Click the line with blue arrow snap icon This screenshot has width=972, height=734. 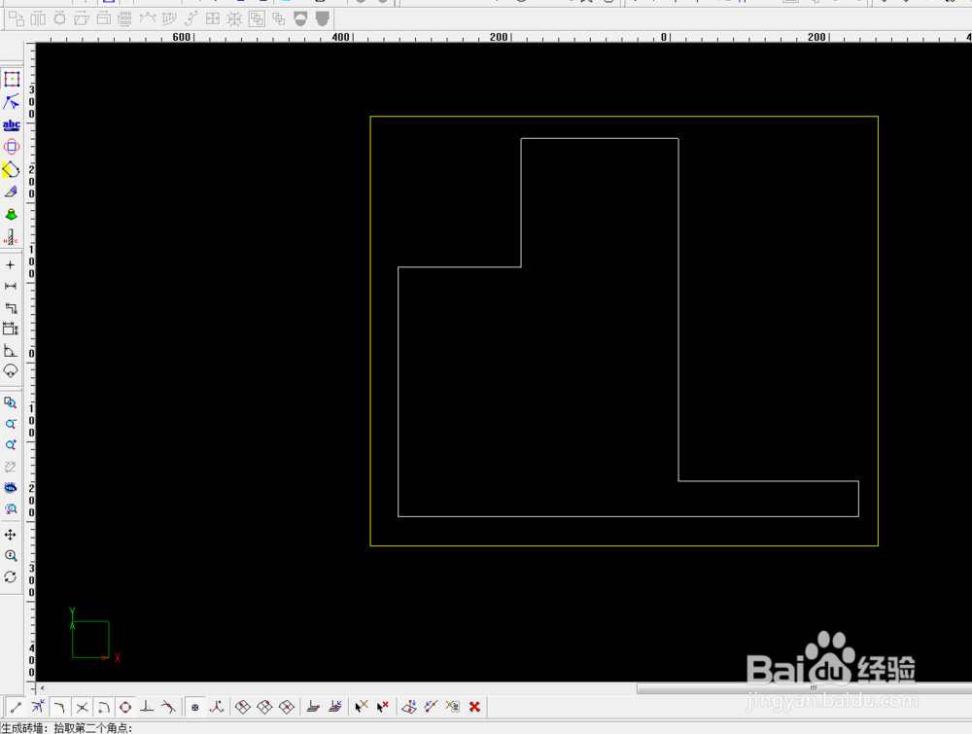(431, 707)
